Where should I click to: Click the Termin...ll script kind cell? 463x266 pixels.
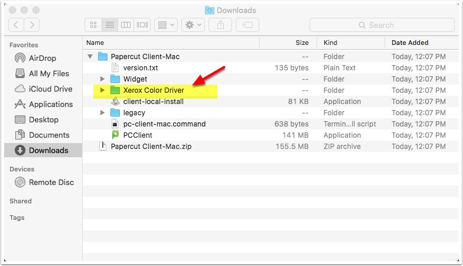click(x=350, y=124)
